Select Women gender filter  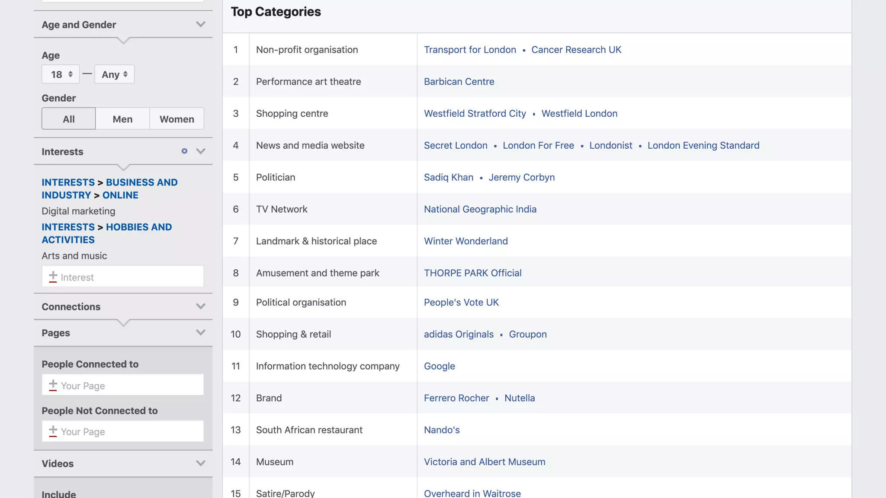177,119
